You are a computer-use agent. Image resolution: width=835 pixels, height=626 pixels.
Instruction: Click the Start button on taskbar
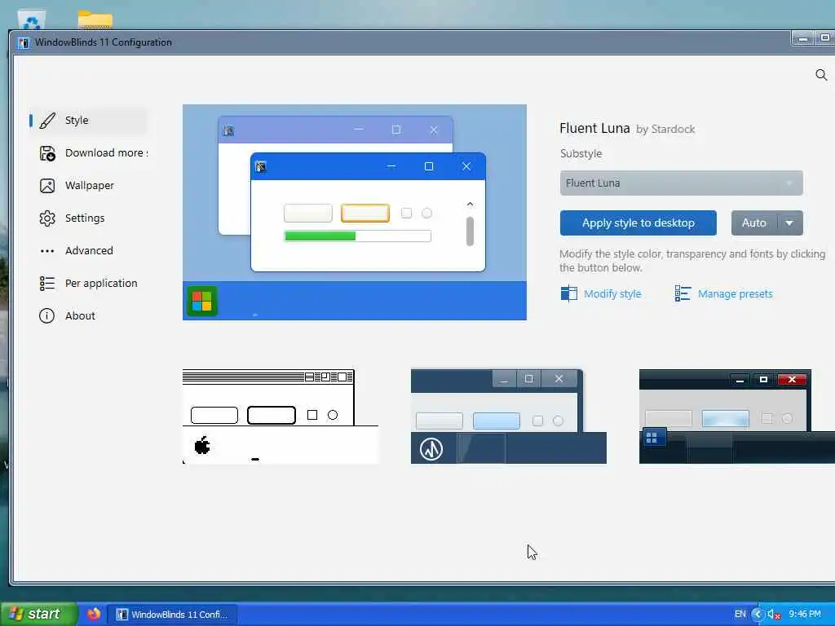pyautogui.click(x=38, y=615)
